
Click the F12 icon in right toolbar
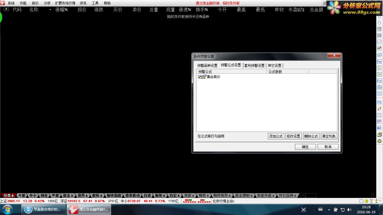(x=379, y=81)
